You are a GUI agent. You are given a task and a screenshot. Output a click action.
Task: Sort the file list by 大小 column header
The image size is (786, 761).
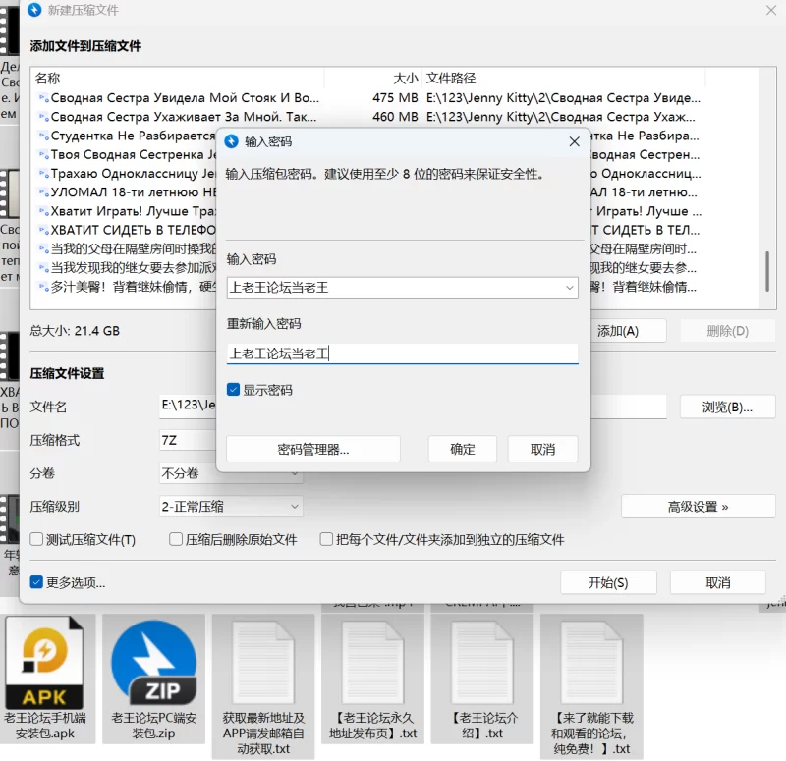pos(405,79)
